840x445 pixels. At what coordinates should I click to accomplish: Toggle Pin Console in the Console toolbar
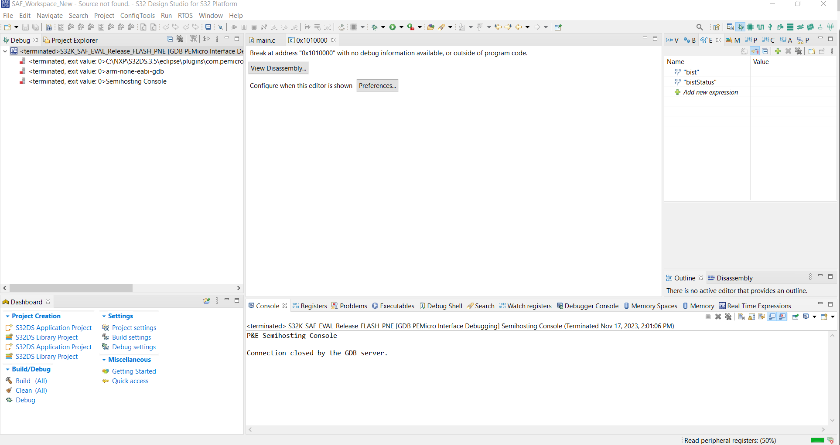796,317
